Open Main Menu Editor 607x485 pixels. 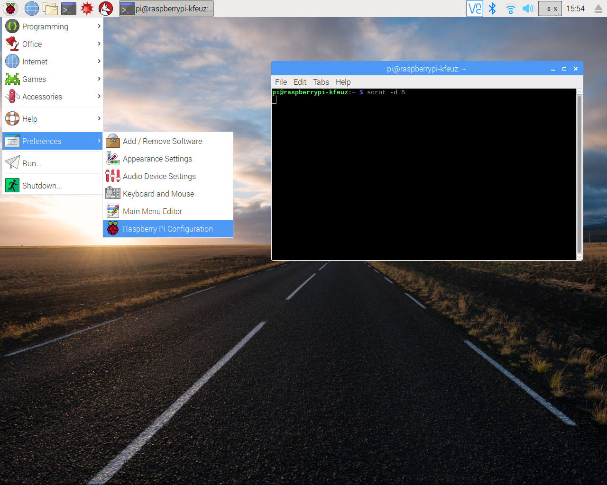pos(168,211)
